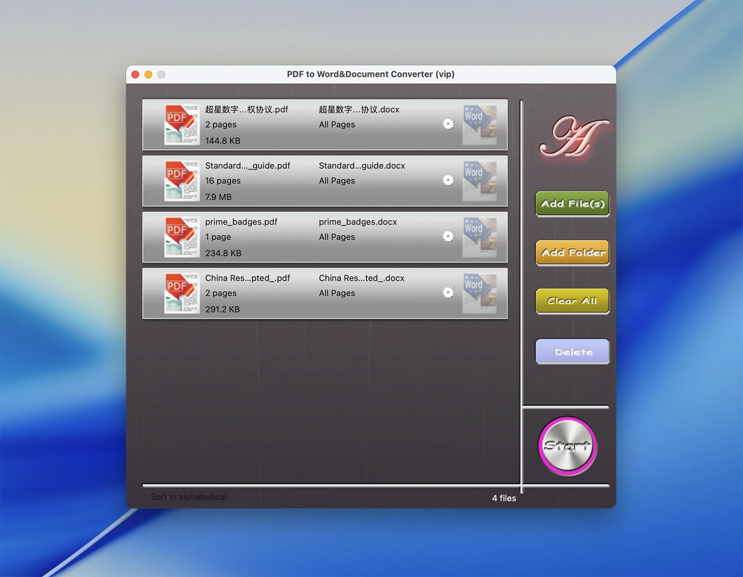This screenshot has height=577, width=743.
Task: Click the Delete button
Action: (572, 351)
